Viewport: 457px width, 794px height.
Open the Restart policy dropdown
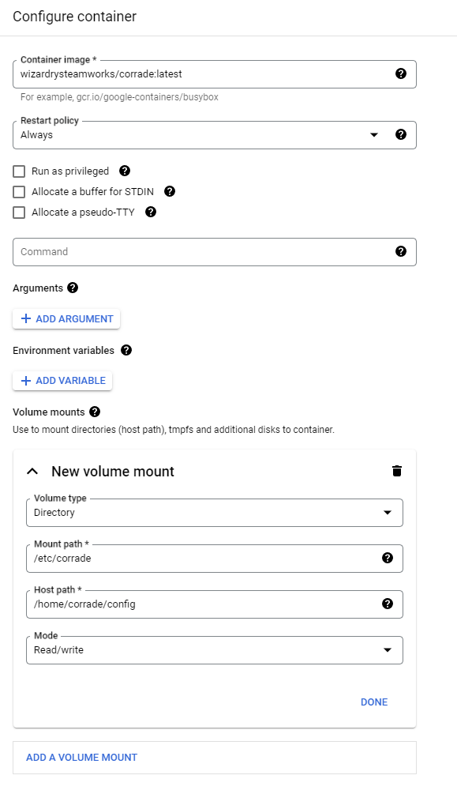point(373,134)
